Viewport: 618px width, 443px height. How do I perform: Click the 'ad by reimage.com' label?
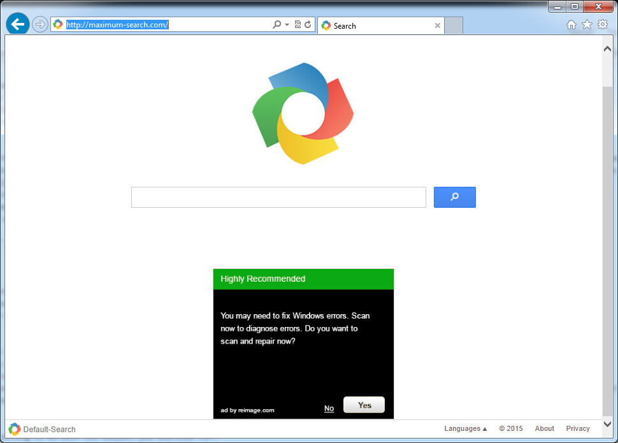coord(247,410)
